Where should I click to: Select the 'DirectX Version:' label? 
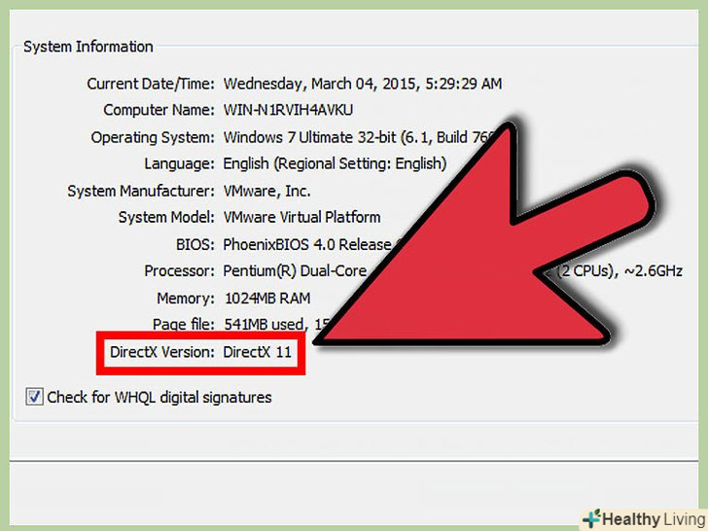(162, 352)
